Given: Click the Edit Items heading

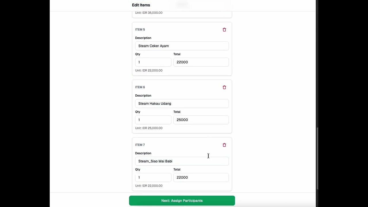Looking at the screenshot, I should tap(141, 5).
